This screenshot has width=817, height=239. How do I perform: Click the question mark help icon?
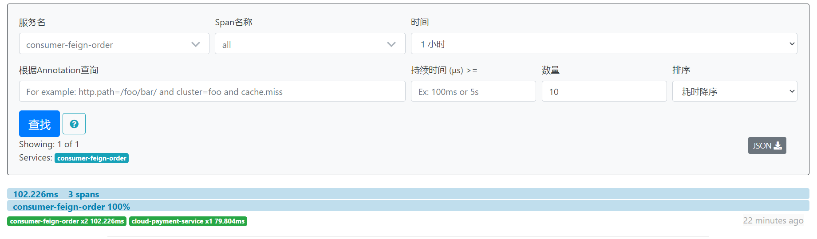(x=74, y=124)
